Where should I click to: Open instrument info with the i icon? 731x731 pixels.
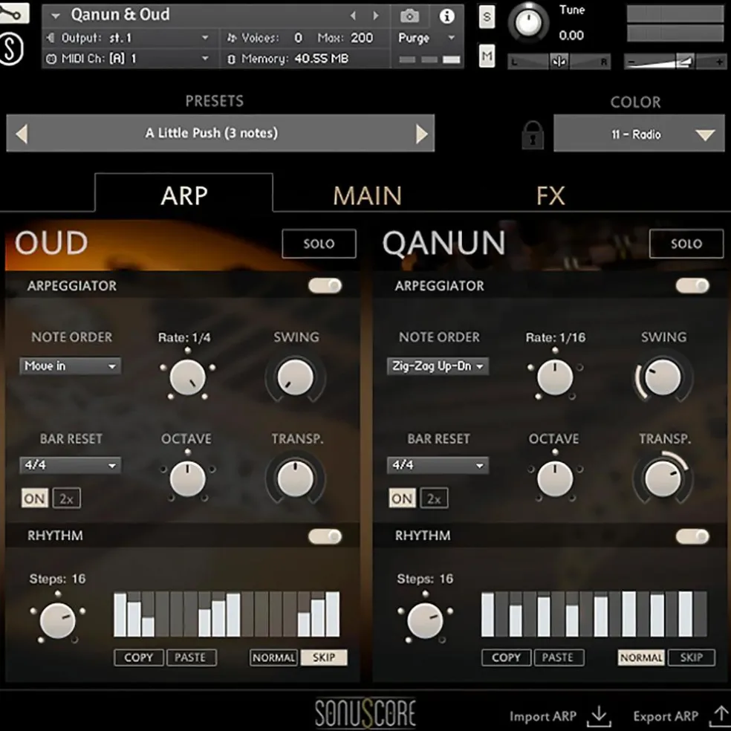(x=446, y=16)
